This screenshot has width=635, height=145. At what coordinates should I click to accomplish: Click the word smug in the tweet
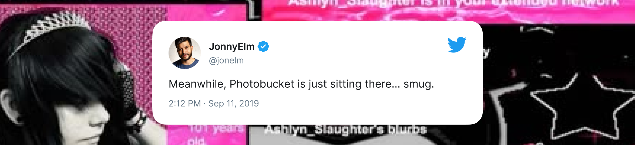point(419,84)
